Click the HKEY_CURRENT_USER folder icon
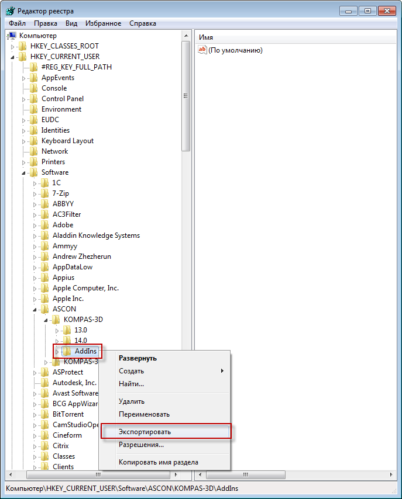 23,57
